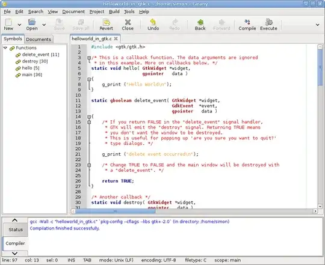Collapse the comment fold at line 3
This screenshot has height=265, width=325.
coord(89,58)
